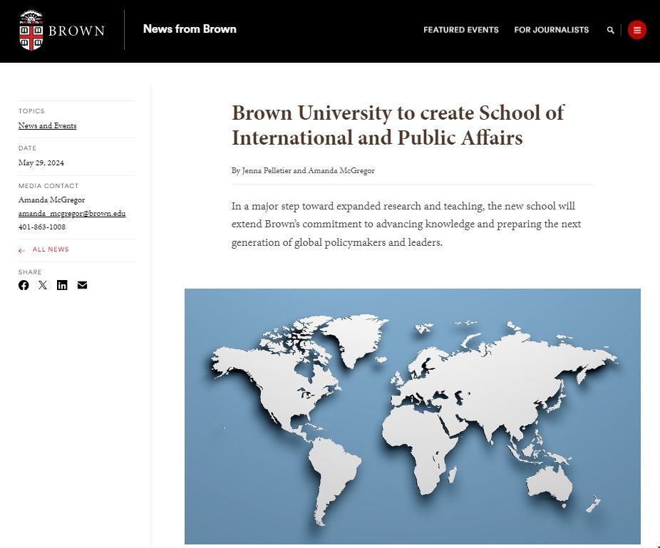Open the News and Events topic link
This screenshot has width=660, height=548.
pyautogui.click(x=47, y=125)
